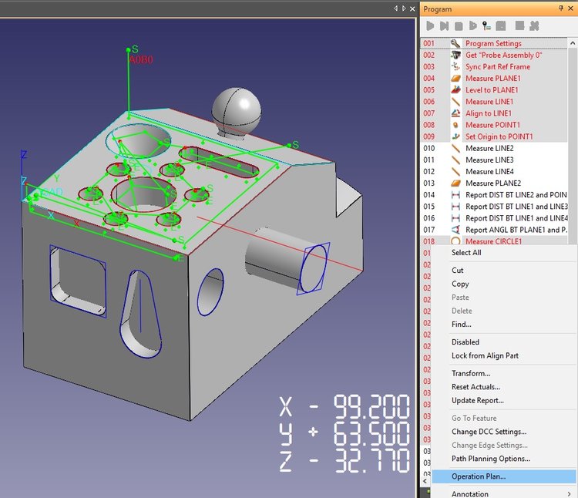578x498 pixels.
Task: Click the probe icon for Get Probe Assembly
Action: tap(455, 56)
